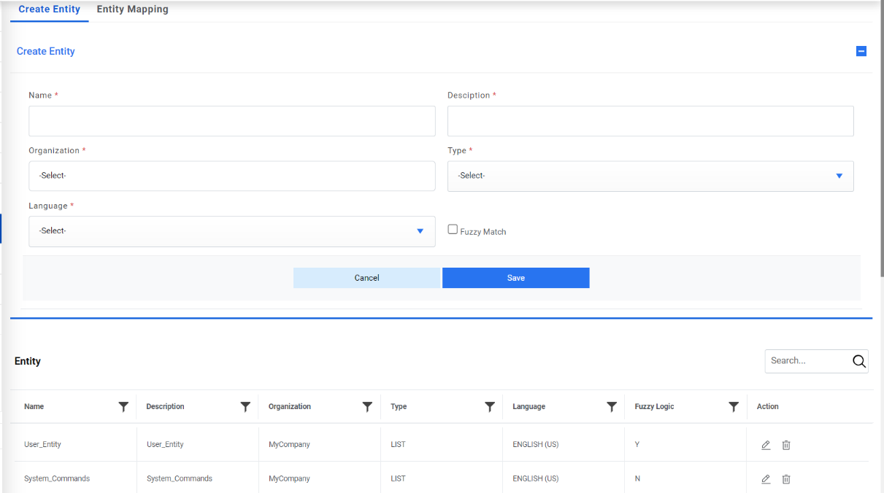
Task: Filter the Organization column
Action: pos(367,407)
